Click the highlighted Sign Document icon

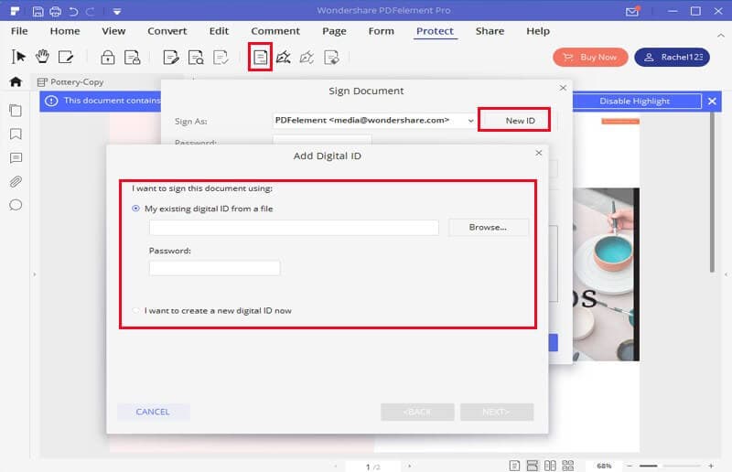coord(260,58)
